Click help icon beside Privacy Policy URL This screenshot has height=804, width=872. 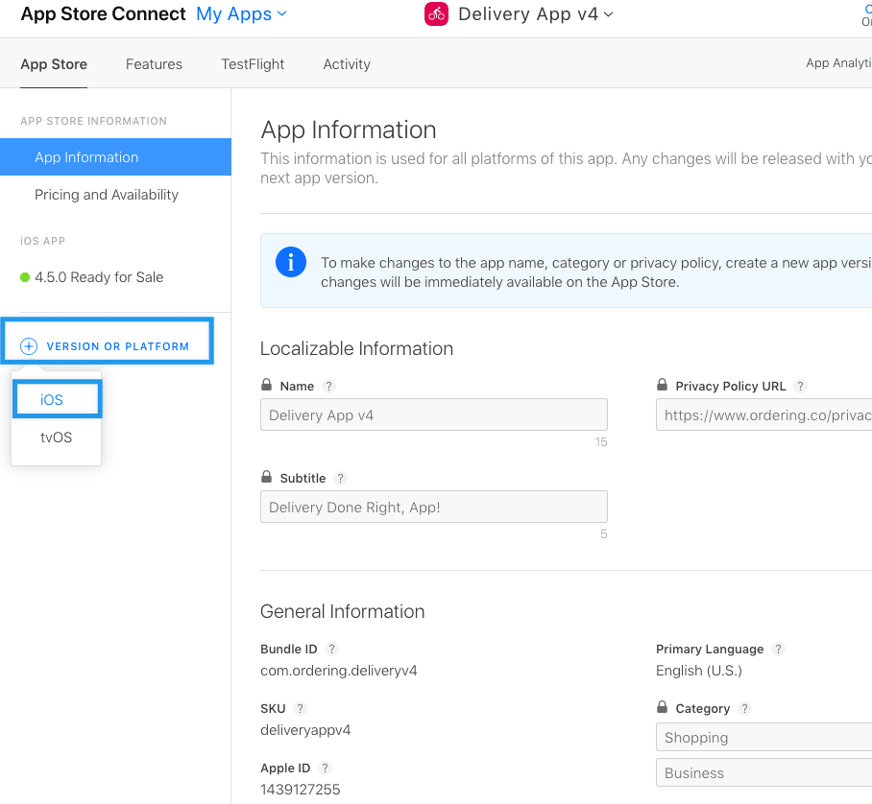coord(801,387)
